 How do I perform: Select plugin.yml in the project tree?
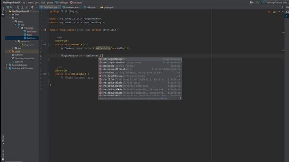click(x=27, y=45)
